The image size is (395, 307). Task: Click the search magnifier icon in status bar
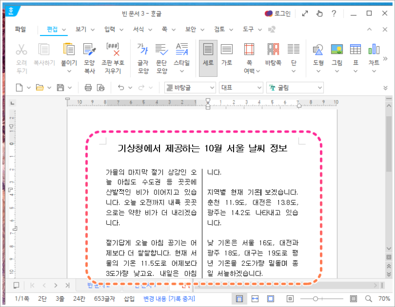(x=368, y=299)
